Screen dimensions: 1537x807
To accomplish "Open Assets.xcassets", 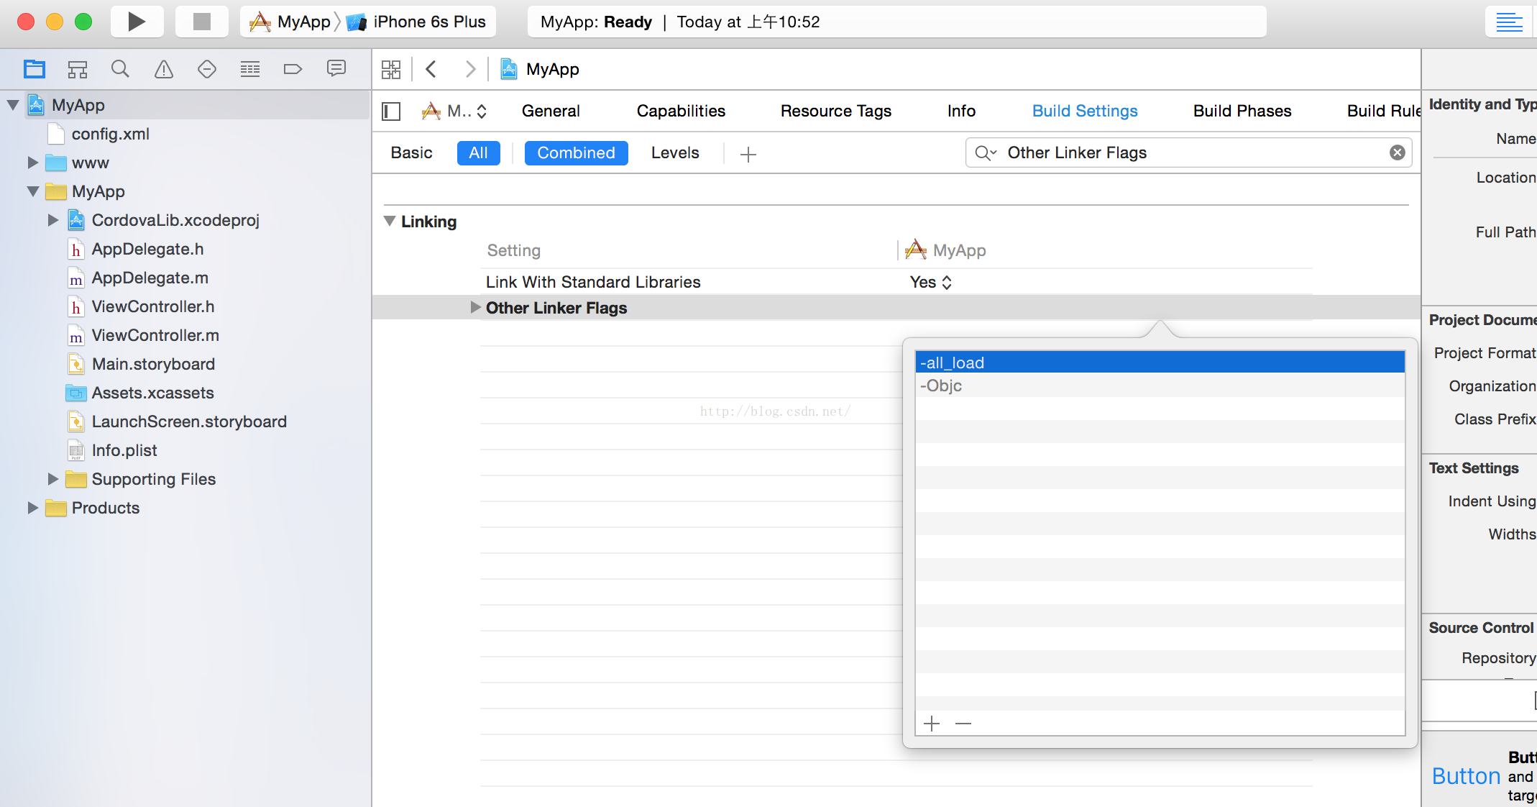I will pyautogui.click(x=152, y=393).
